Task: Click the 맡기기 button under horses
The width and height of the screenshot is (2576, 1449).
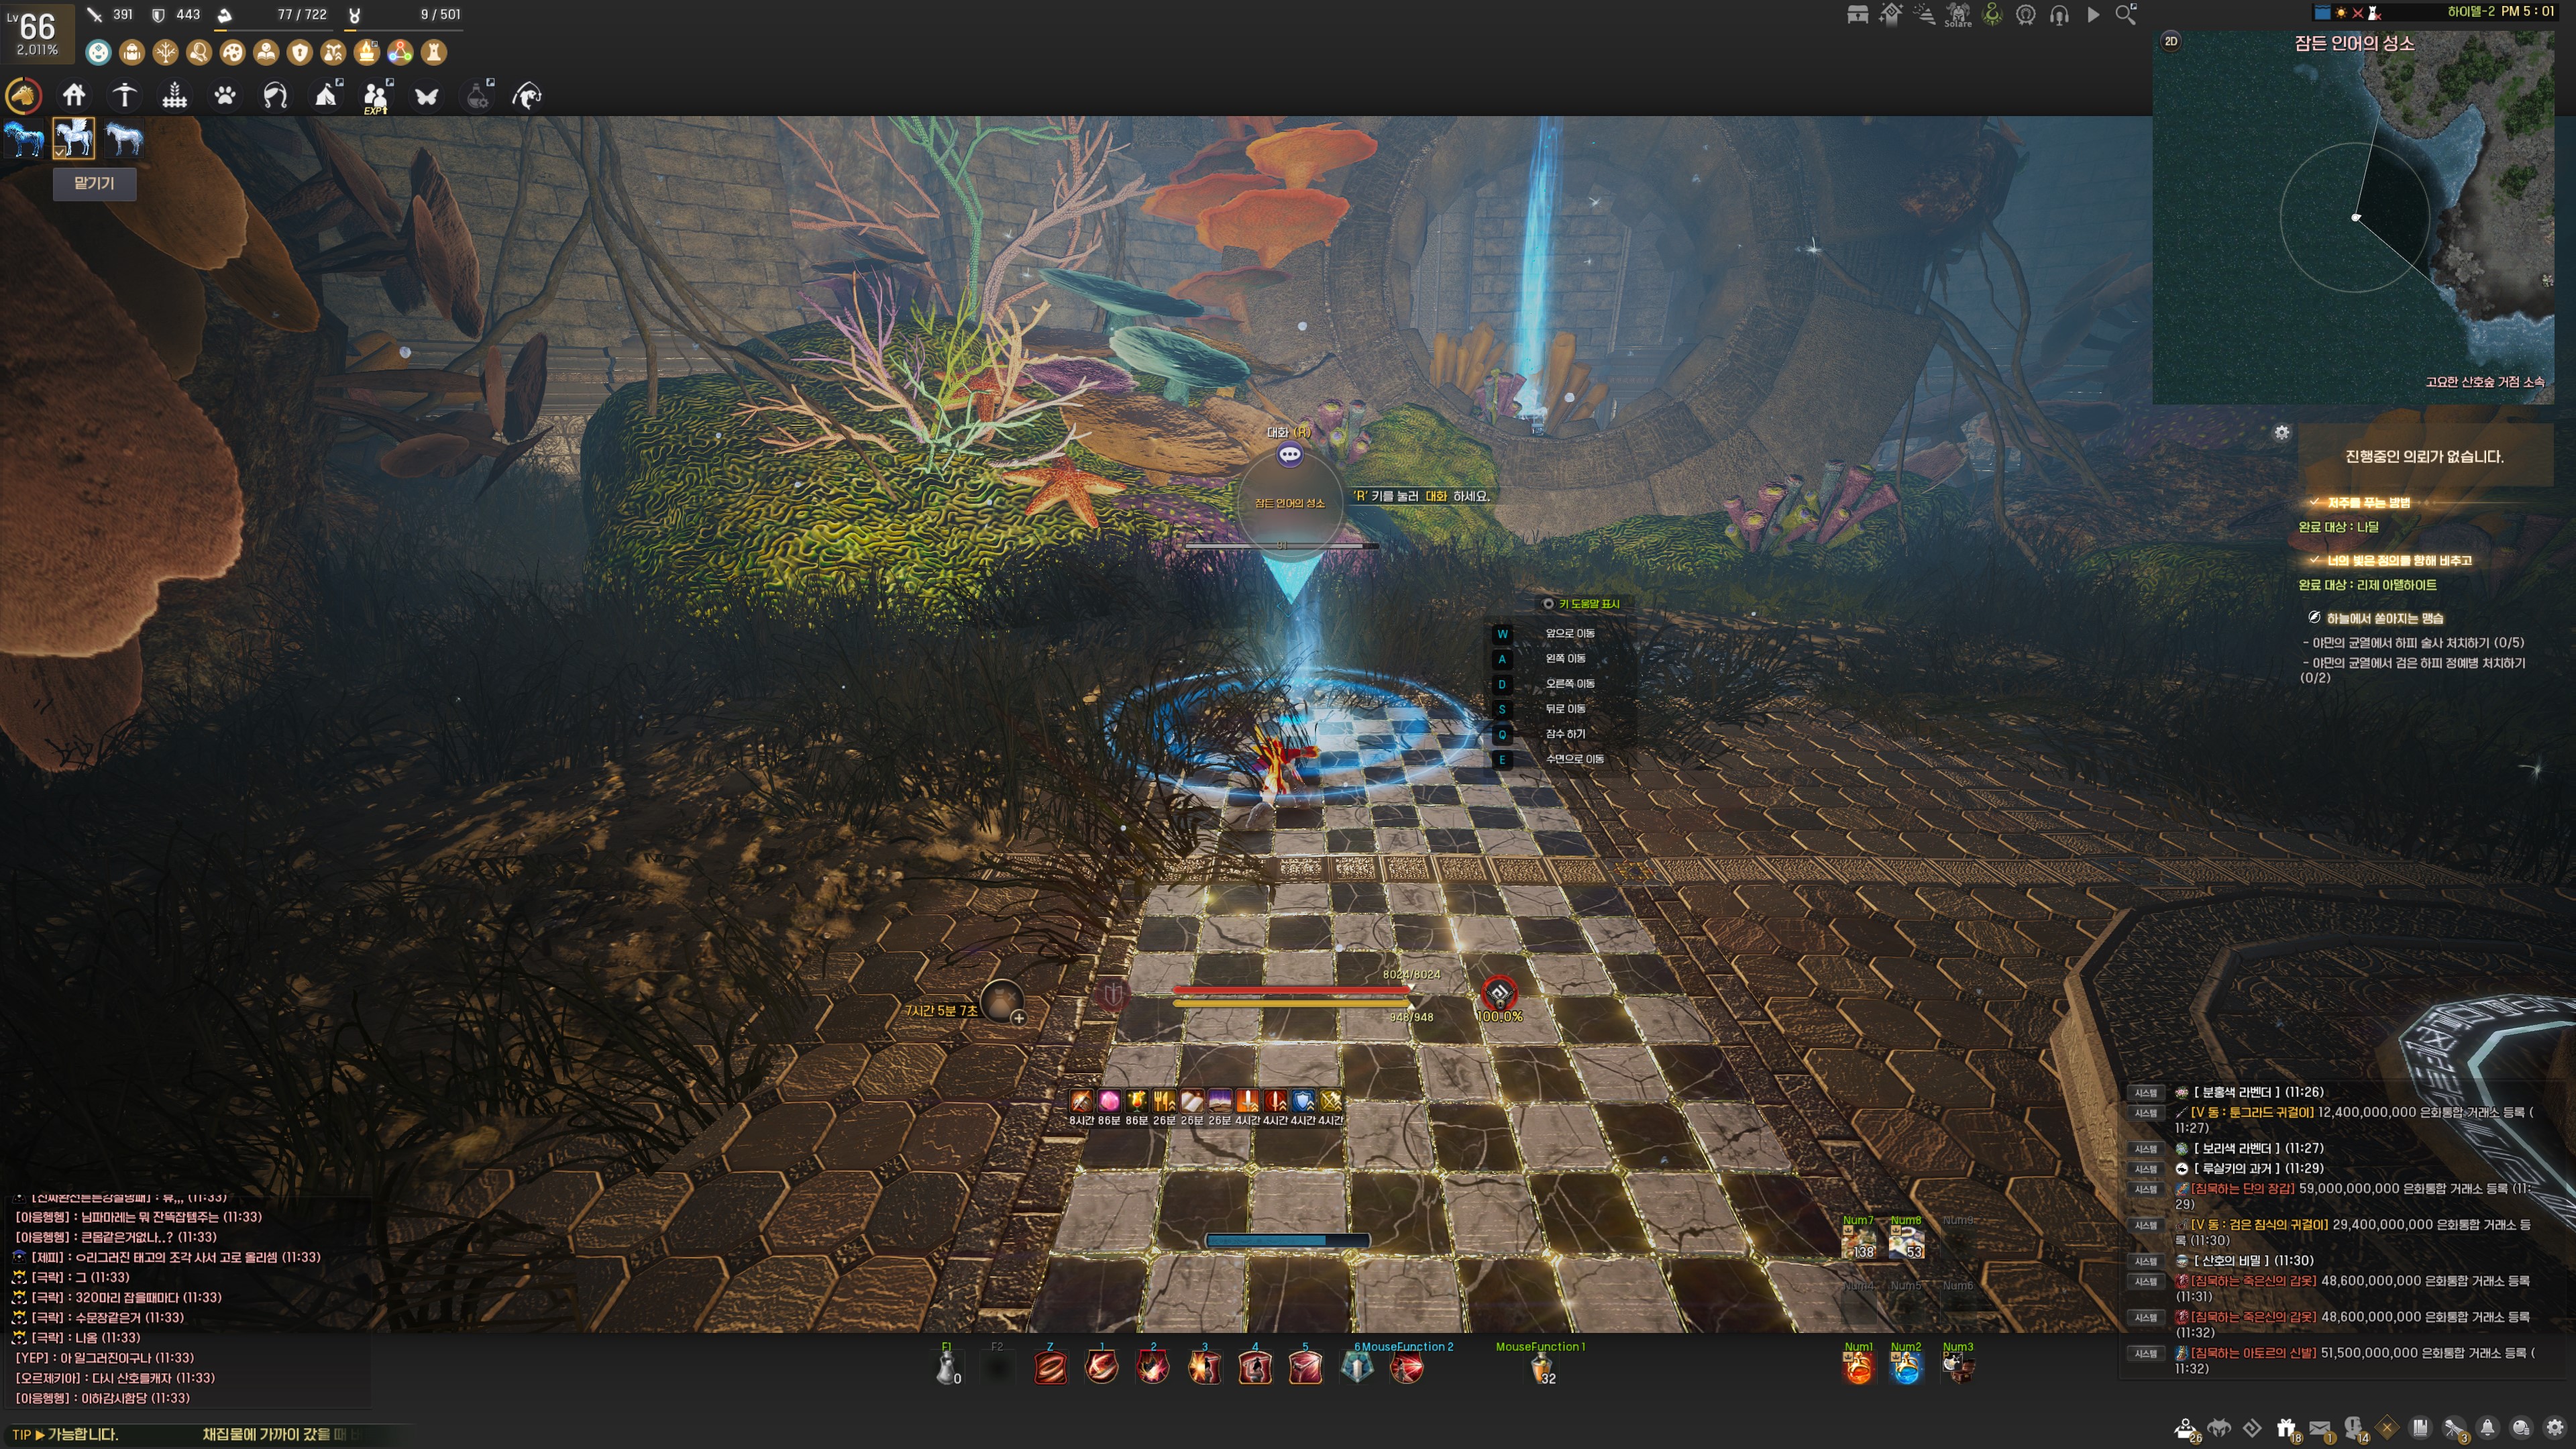Action: pos(94,183)
